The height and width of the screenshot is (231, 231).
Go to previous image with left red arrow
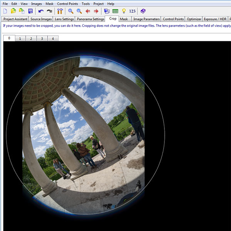[88, 11]
